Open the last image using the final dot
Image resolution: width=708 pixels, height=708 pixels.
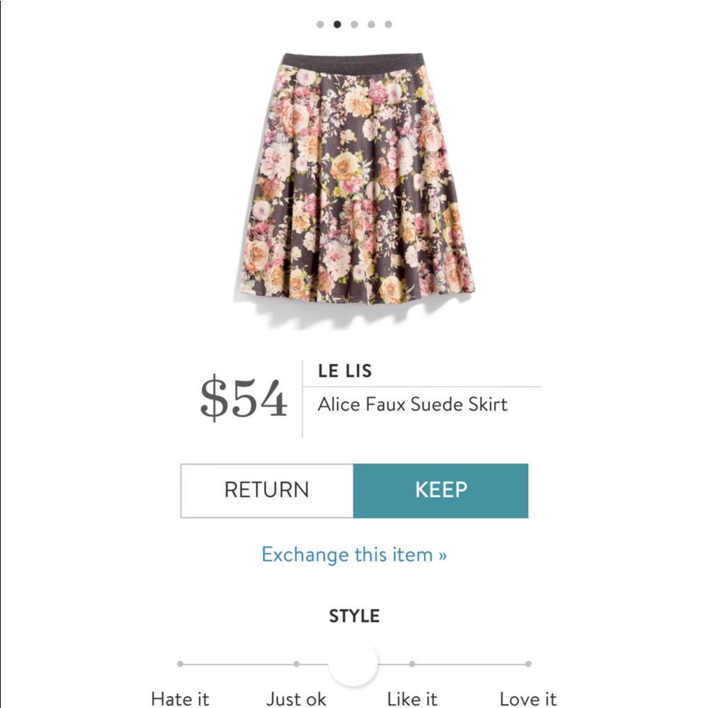[388, 23]
